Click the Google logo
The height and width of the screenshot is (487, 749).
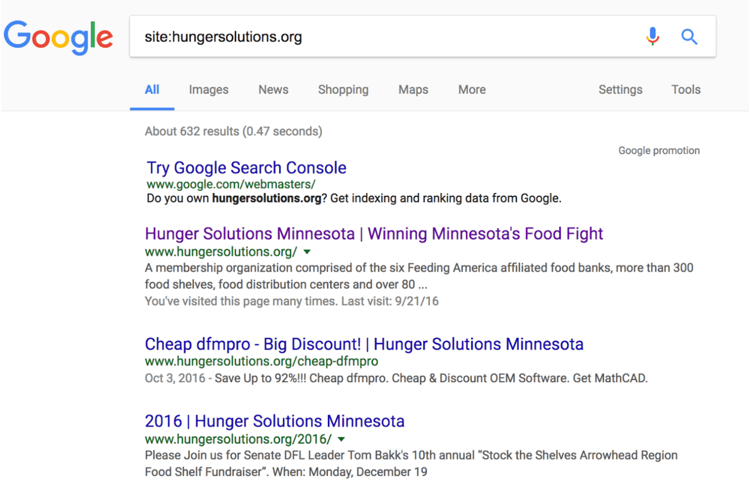(x=58, y=38)
